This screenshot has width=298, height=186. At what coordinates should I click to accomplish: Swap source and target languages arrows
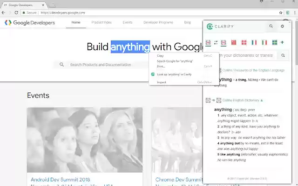pyautogui.click(x=216, y=43)
